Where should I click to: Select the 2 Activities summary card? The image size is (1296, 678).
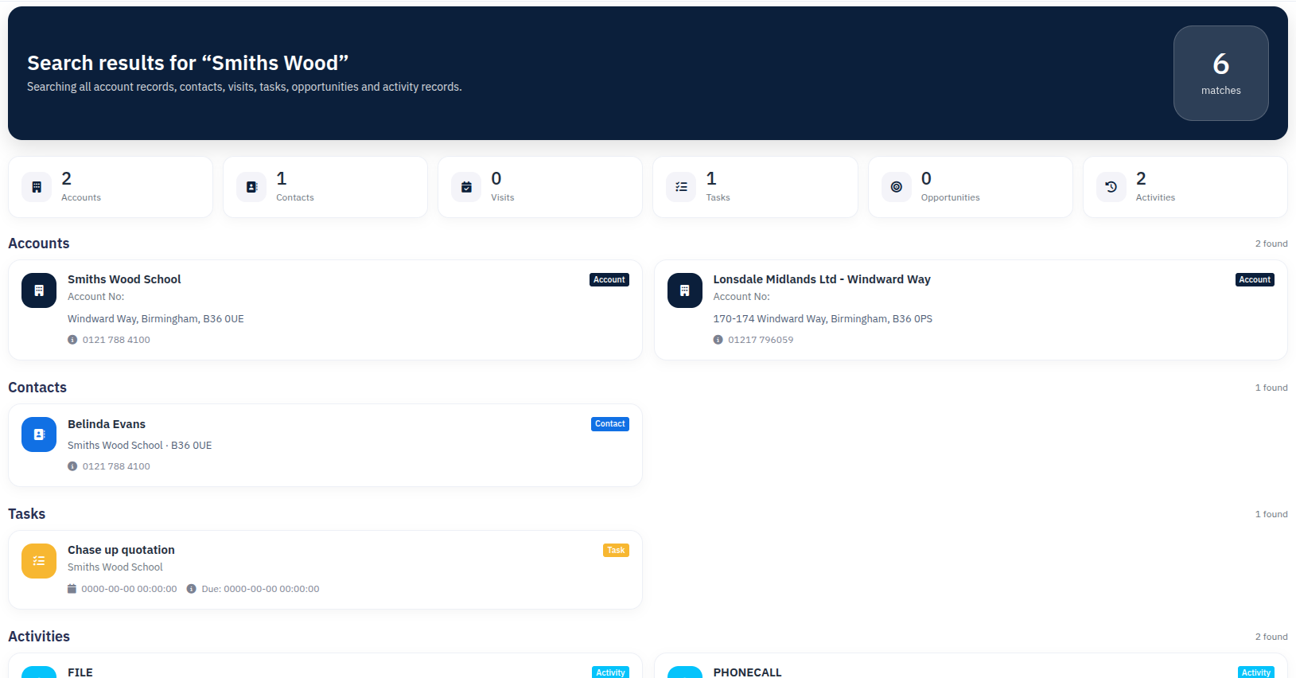pos(1185,187)
